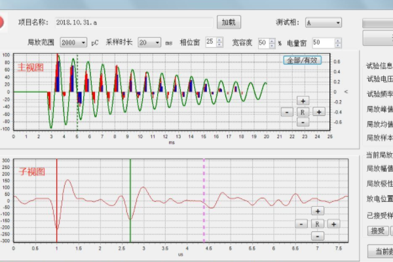Viewport: 393px width, 262px height.
Task: Click the sub view bottom minus button
Action: click(318, 235)
